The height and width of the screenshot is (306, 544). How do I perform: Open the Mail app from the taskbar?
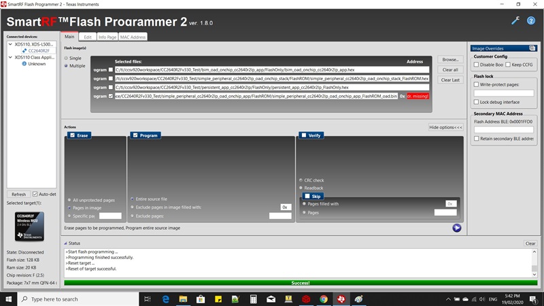(x=271, y=299)
